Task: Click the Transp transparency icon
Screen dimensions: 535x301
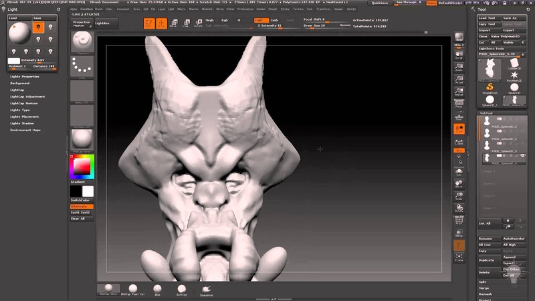Action: 459,233
